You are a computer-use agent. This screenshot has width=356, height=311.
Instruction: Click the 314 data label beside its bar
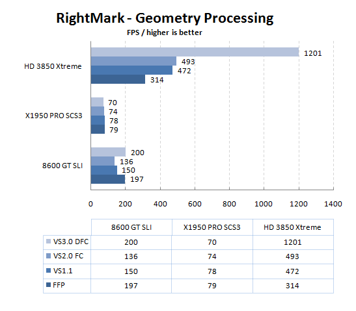[157, 80]
